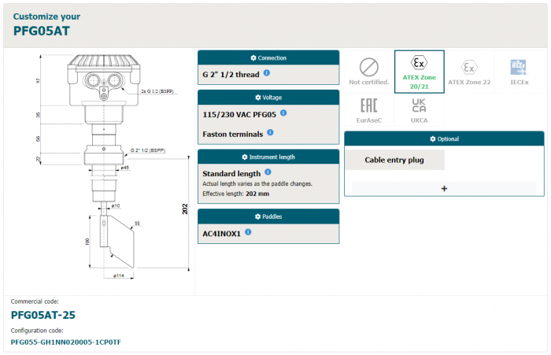
Task: Open the Optional section header
Action: pos(444,139)
